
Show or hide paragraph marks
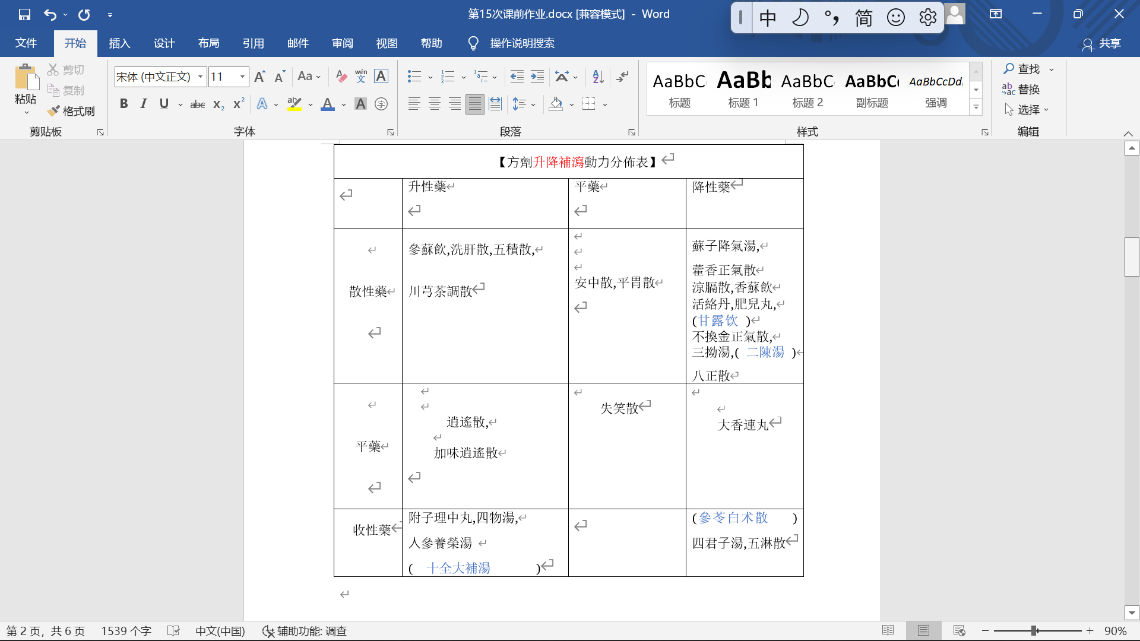point(623,77)
